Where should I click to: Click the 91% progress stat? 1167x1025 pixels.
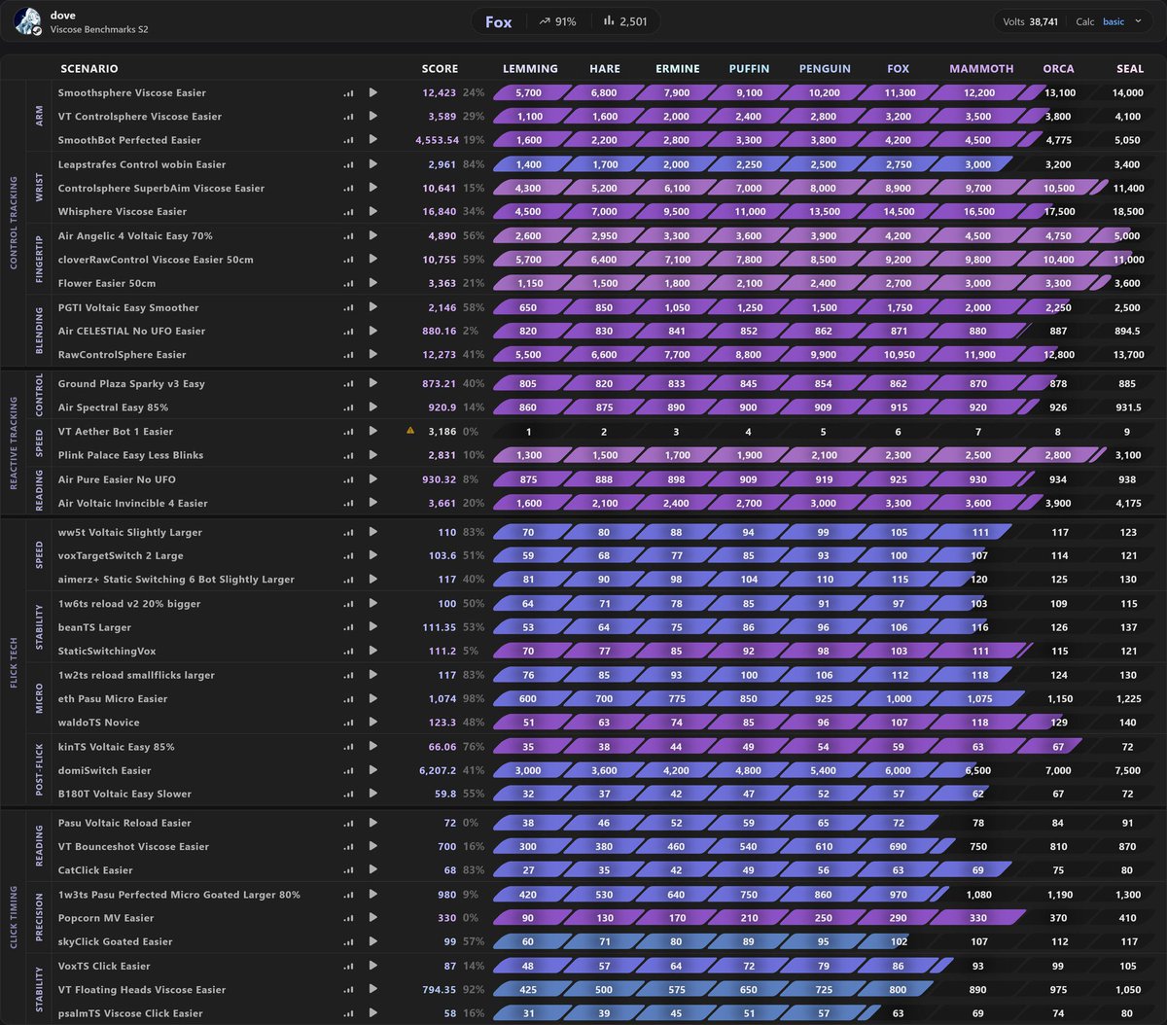(x=555, y=21)
